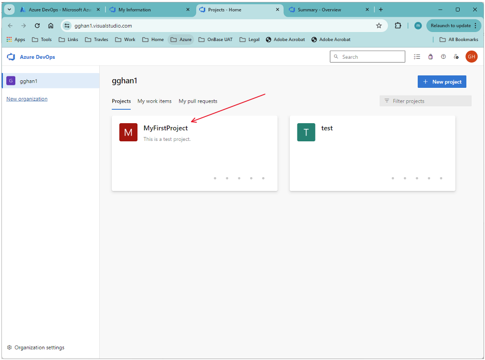Click the Azure DevOps header title
The height and width of the screenshot is (360, 485).
pos(37,57)
